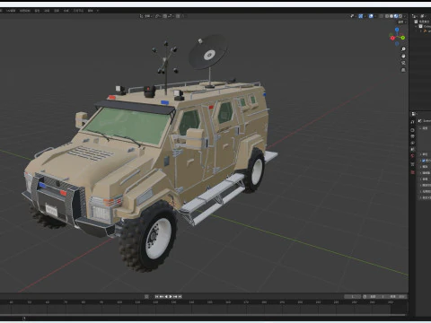Image resolution: width=431 pixels, height=323 pixels.
Task: Play the animation forward
Action: click(x=171, y=296)
